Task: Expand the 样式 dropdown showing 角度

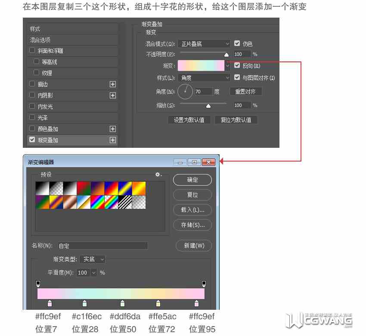Action: click(x=204, y=78)
